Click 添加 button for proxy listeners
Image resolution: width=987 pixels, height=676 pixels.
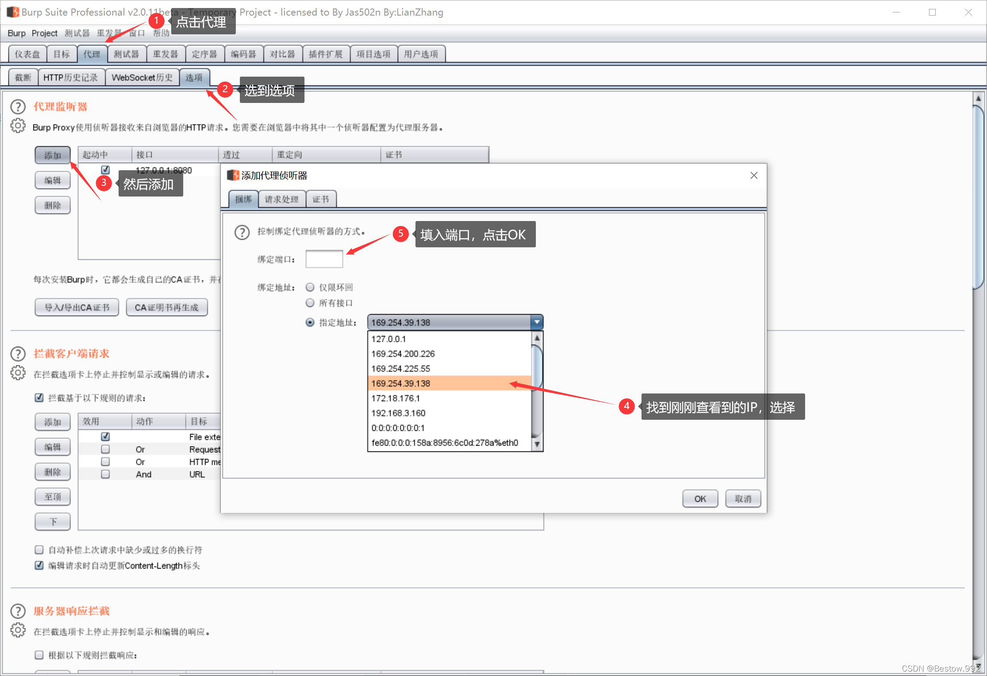click(x=53, y=156)
